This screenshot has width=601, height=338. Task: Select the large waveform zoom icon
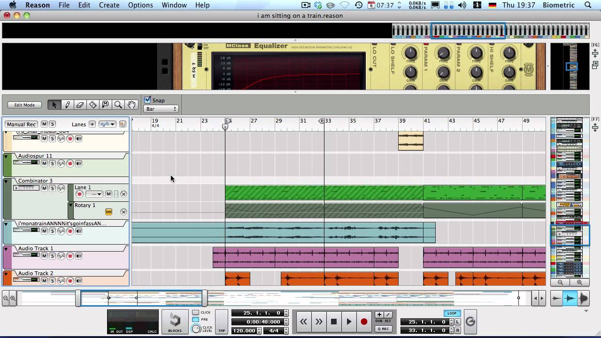click(584, 298)
